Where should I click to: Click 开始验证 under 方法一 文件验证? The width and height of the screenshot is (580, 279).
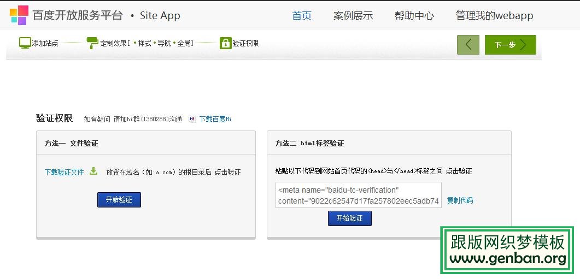click(x=119, y=199)
